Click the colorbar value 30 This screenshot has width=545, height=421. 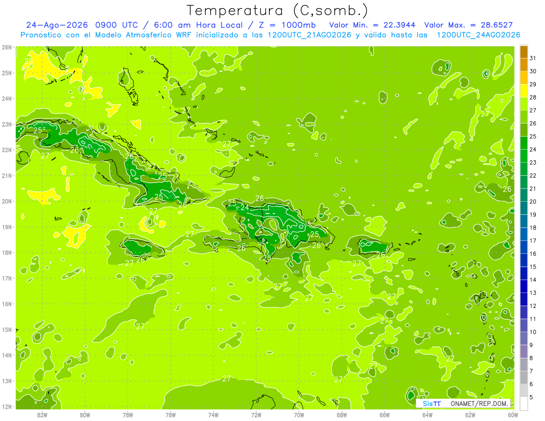(x=533, y=71)
